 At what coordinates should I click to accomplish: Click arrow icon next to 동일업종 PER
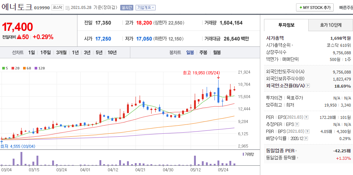click(x=296, y=151)
